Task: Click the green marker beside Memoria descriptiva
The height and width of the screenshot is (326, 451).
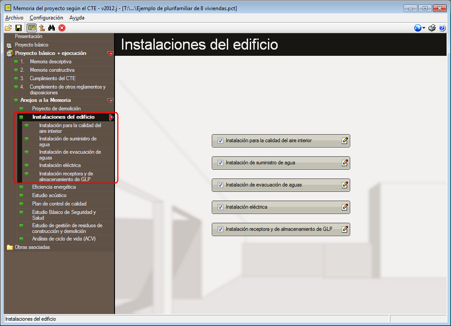Action: [16, 62]
